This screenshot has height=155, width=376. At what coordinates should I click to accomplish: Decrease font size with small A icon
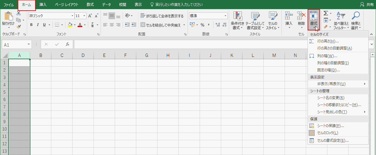(96, 16)
